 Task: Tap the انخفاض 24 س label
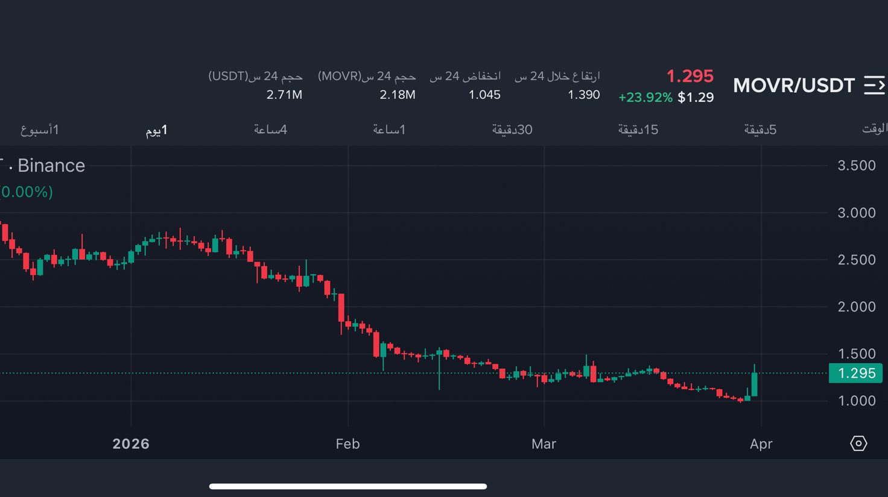point(465,76)
